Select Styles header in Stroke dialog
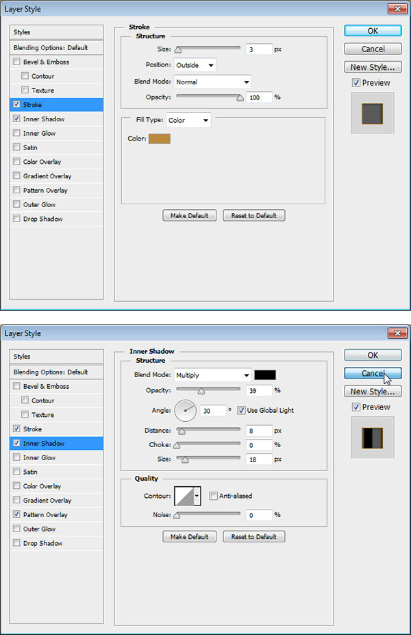 pos(56,32)
